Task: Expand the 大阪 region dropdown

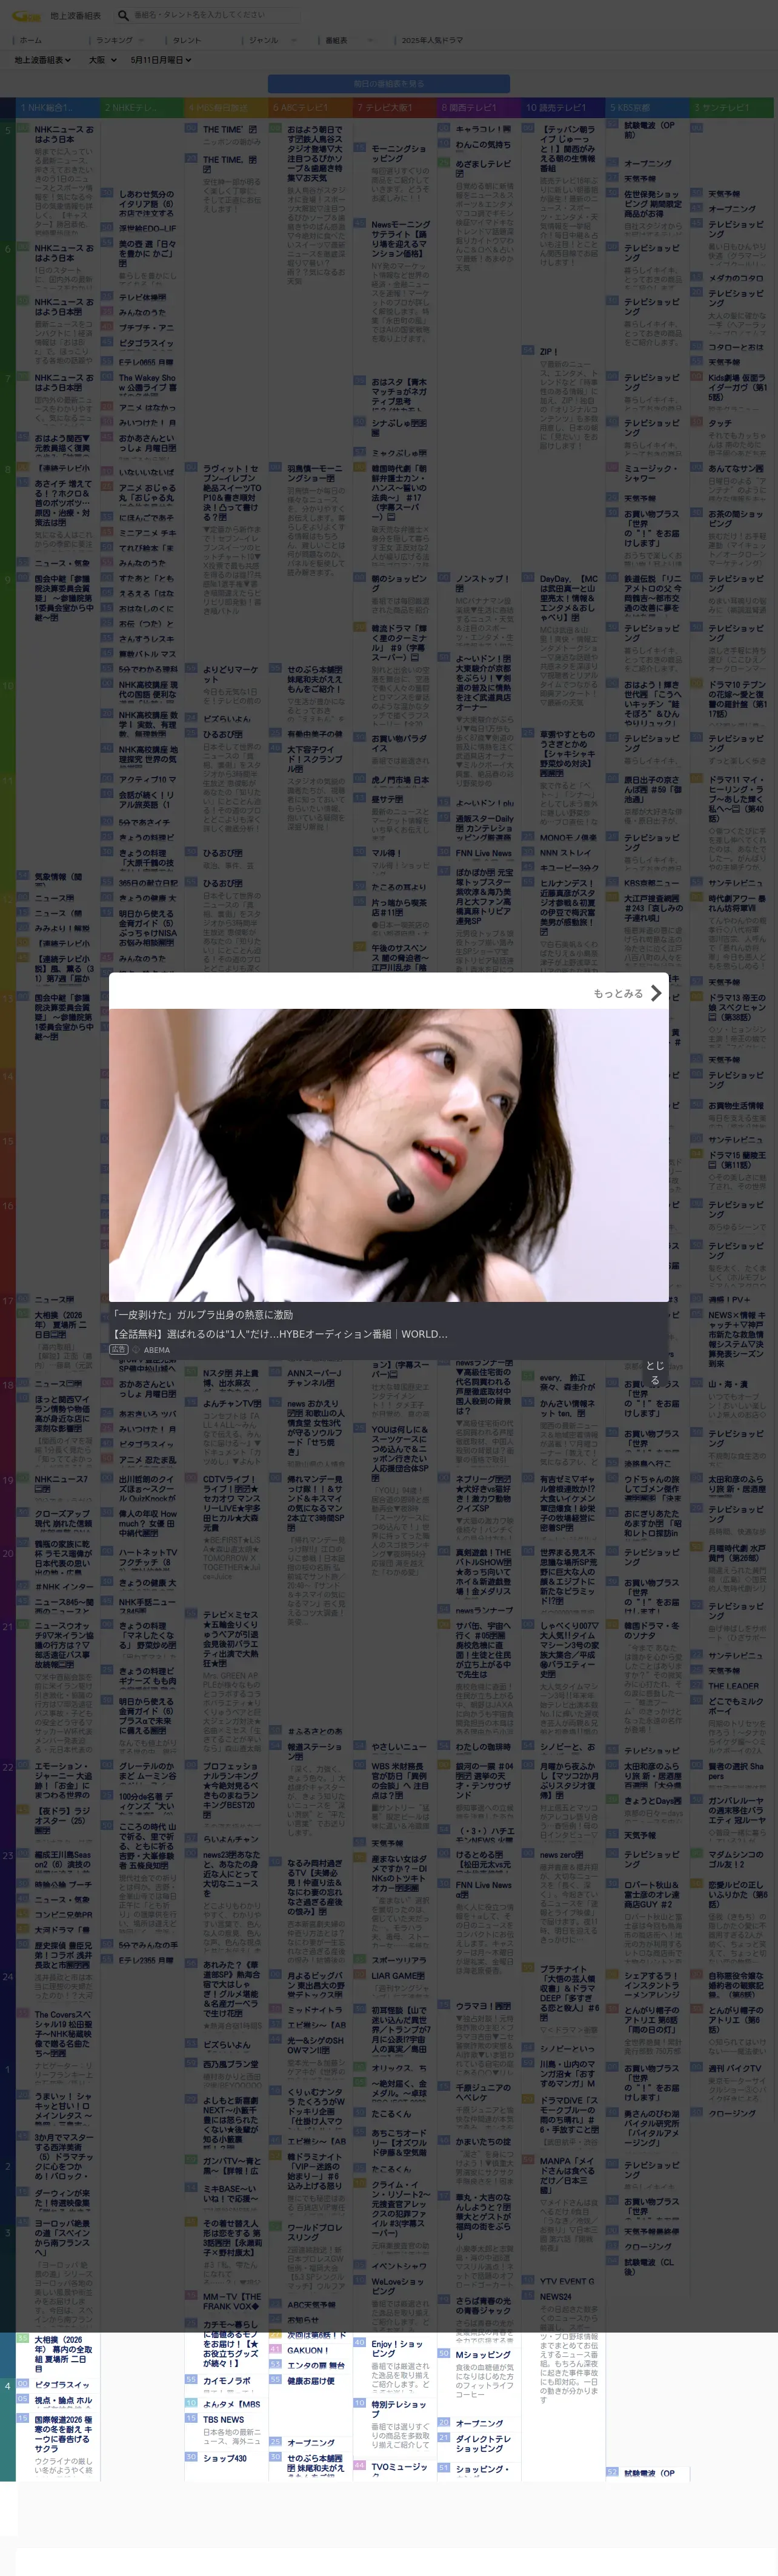Action: coord(102,60)
